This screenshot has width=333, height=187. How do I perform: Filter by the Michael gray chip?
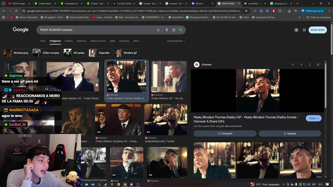(17, 53)
